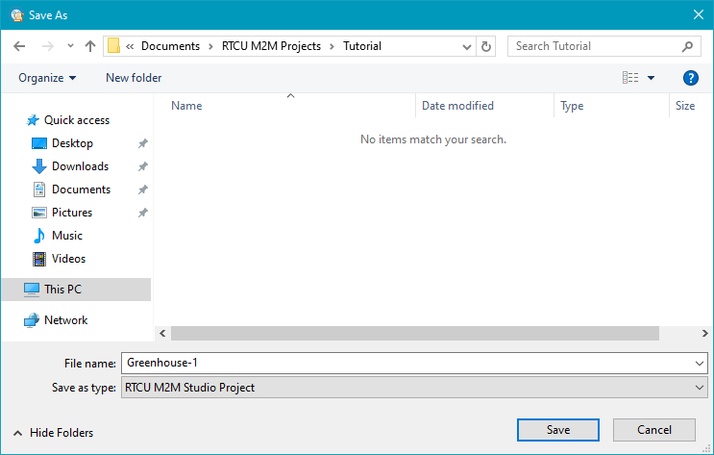714x455 pixels.
Task: Refresh the Tutorial folder view
Action: tap(486, 46)
